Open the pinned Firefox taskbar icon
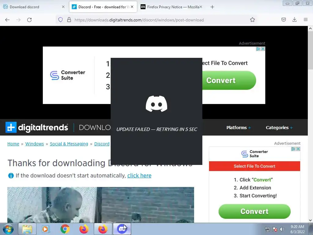The image size is (313, 235). pos(84,229)
